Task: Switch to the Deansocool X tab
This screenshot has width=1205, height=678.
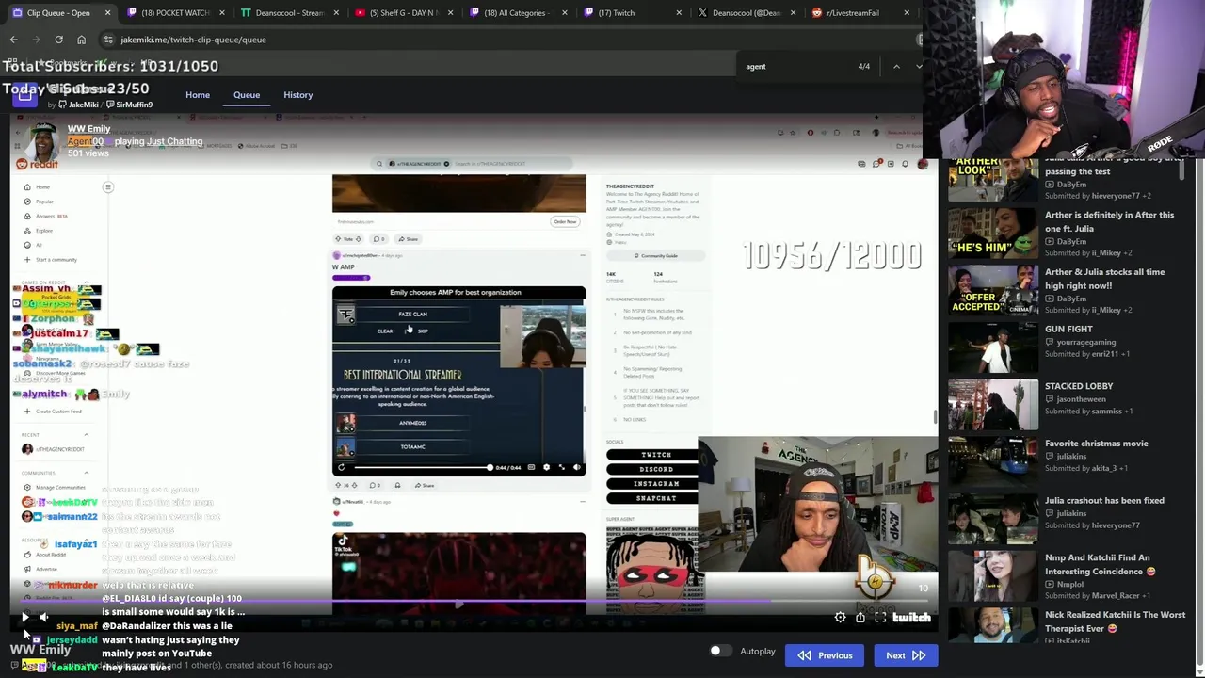Action: pos(746,13)
